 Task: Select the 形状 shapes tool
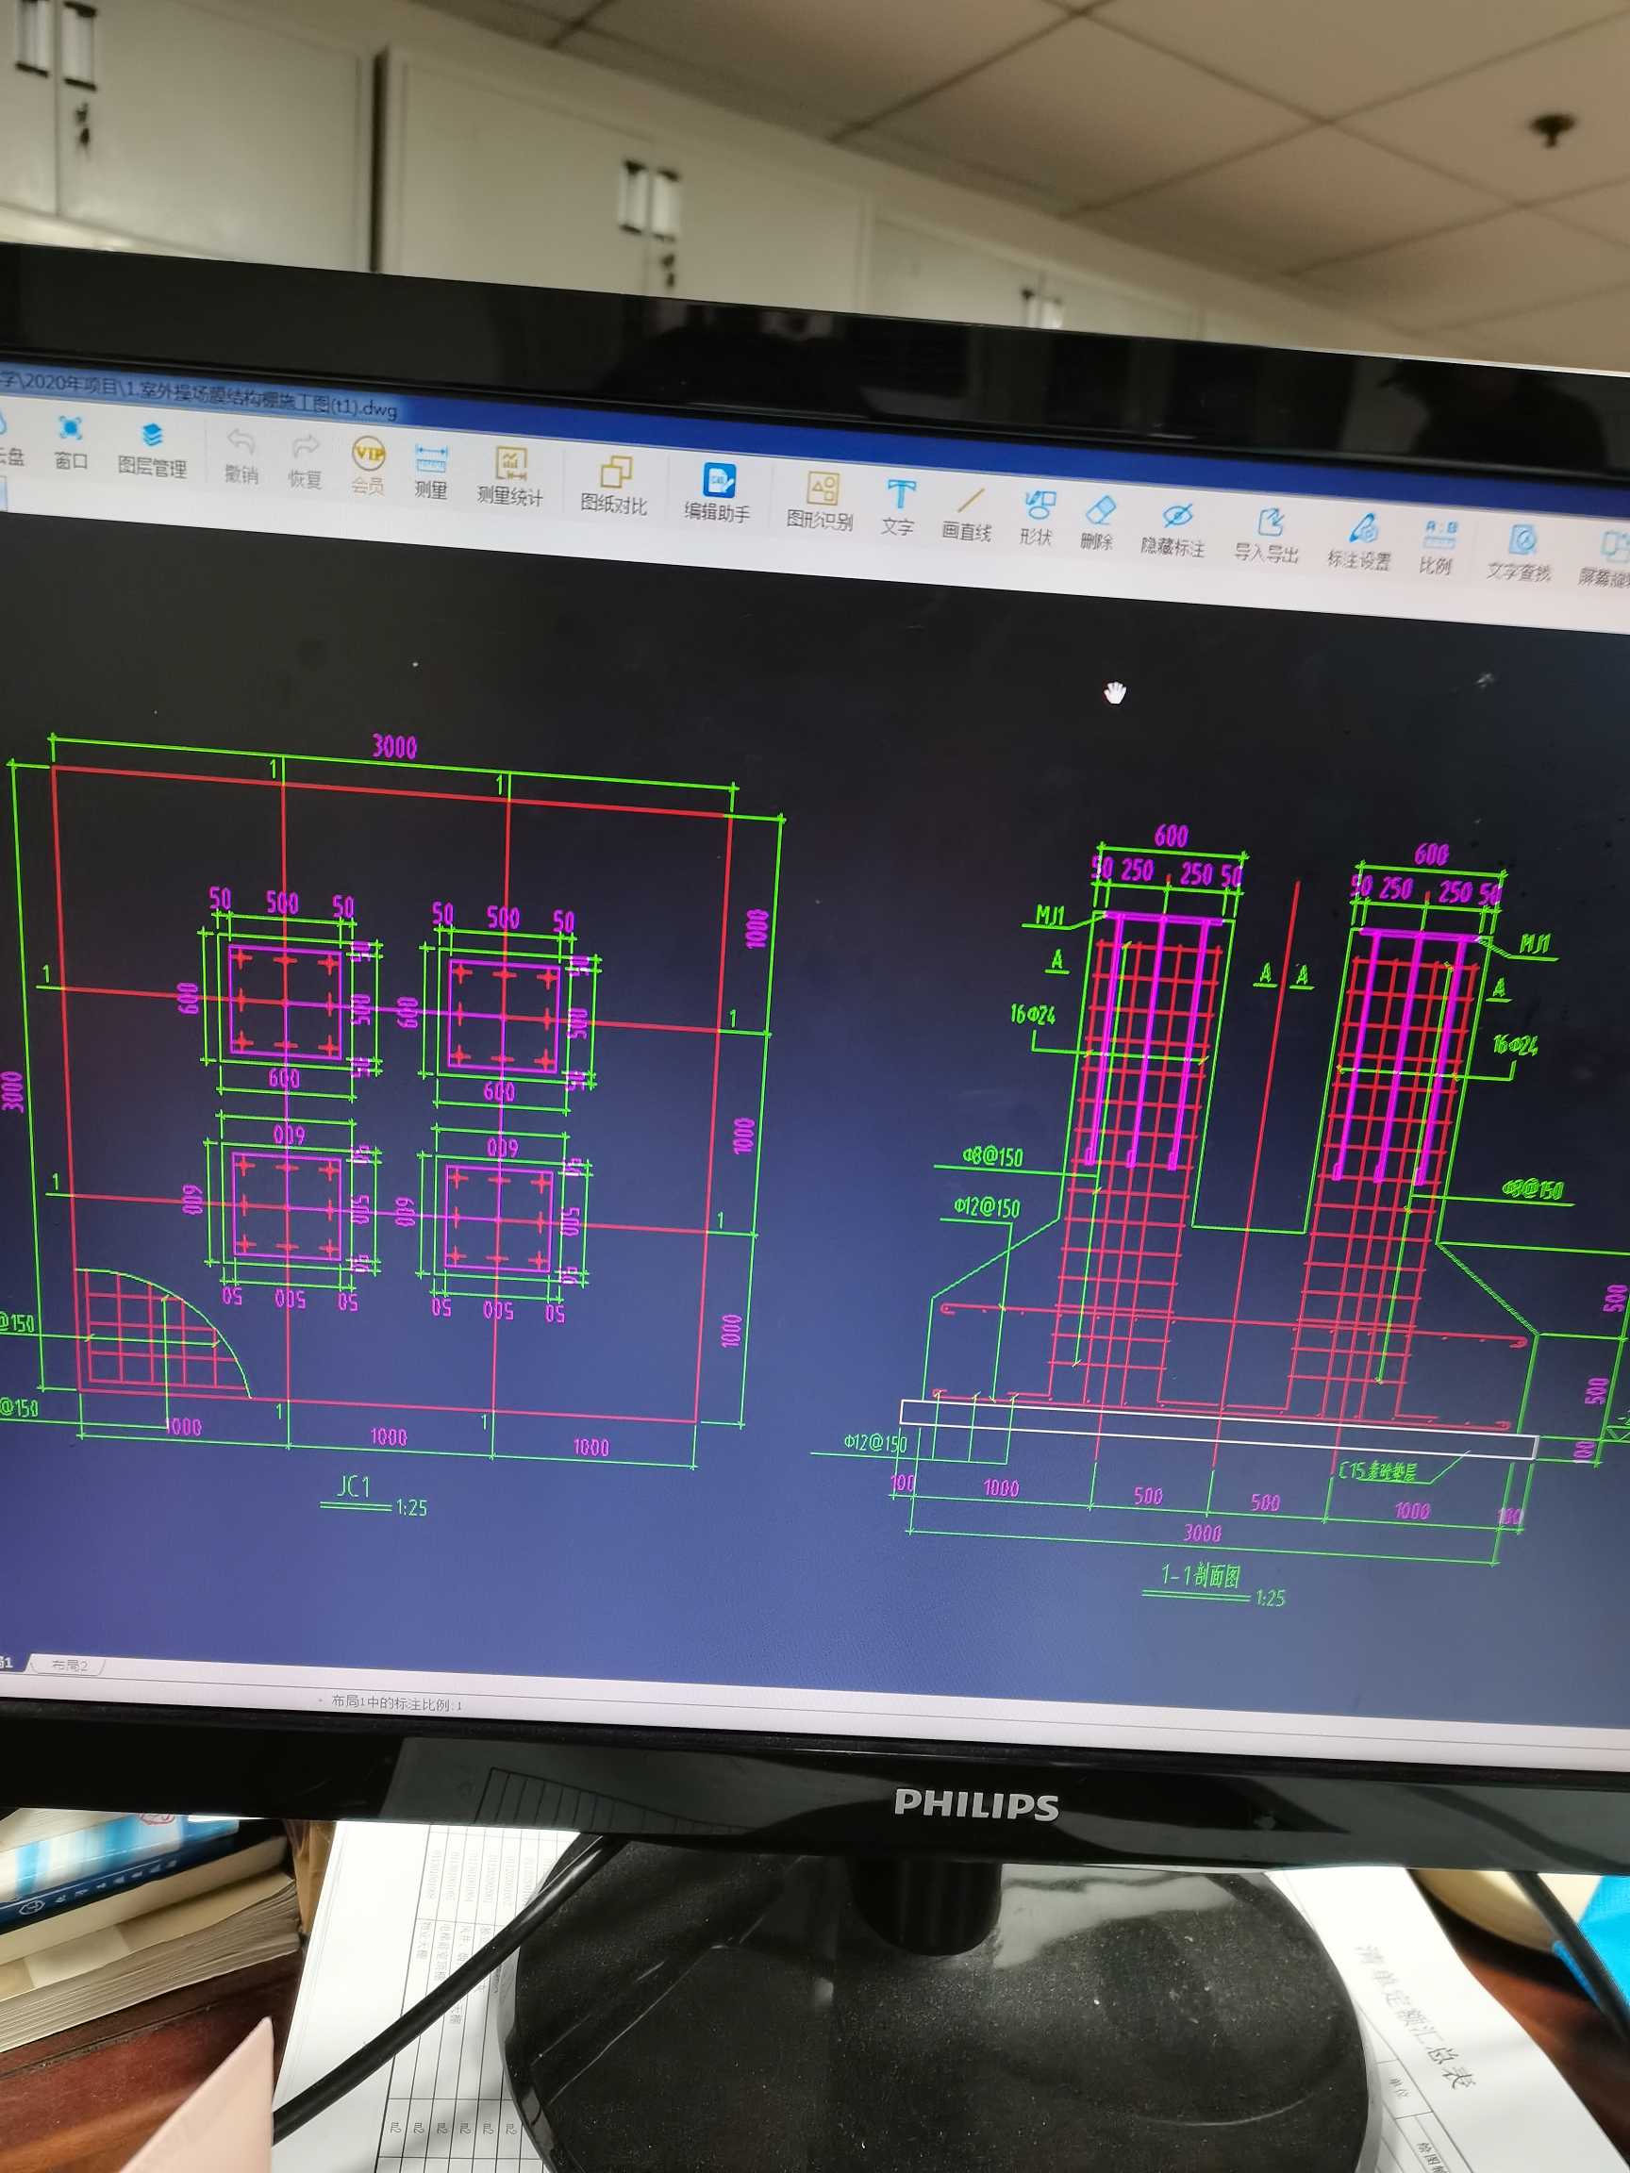[1037, 519]
